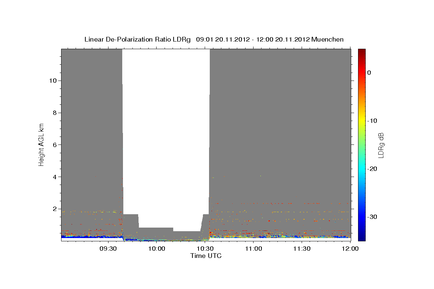434x289 pixels.
Task: Click the colorbar value -10
Action: 373,121
